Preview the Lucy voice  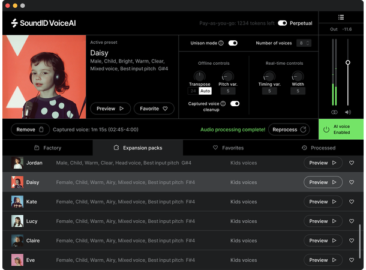click(x=323, y=221)
